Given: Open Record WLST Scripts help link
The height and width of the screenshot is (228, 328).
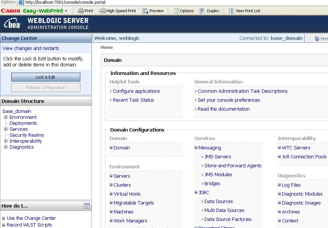Looking at the screenshot, I should [29, 225].
